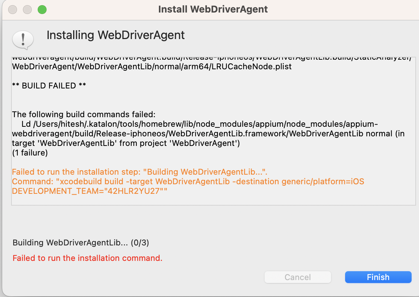Screen dimensions: 419x297
Task: Click the "** BUILD FAILED **" log line
Action: 49,86
